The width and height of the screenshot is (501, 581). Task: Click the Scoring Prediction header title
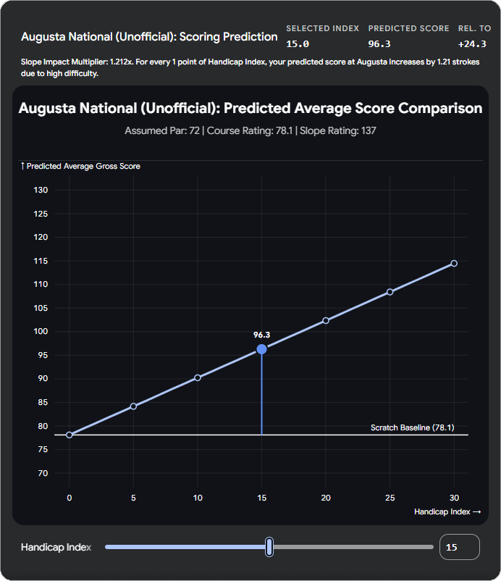coord(150,36)
